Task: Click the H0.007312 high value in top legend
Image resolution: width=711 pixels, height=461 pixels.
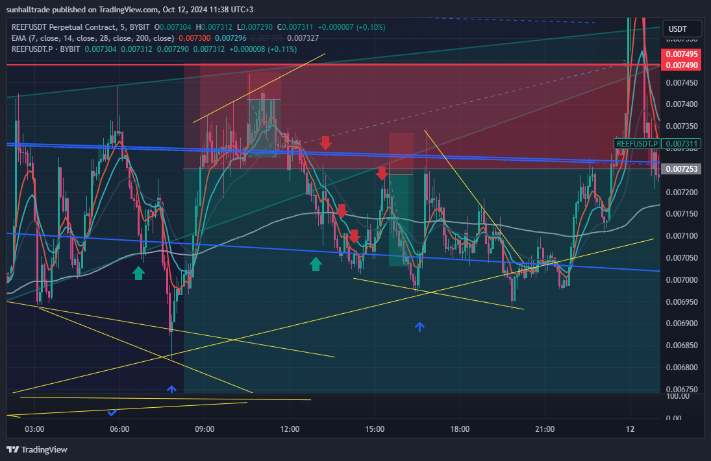Action: [x=214, y=27]
